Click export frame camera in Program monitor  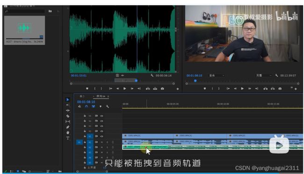click(280, 89)
